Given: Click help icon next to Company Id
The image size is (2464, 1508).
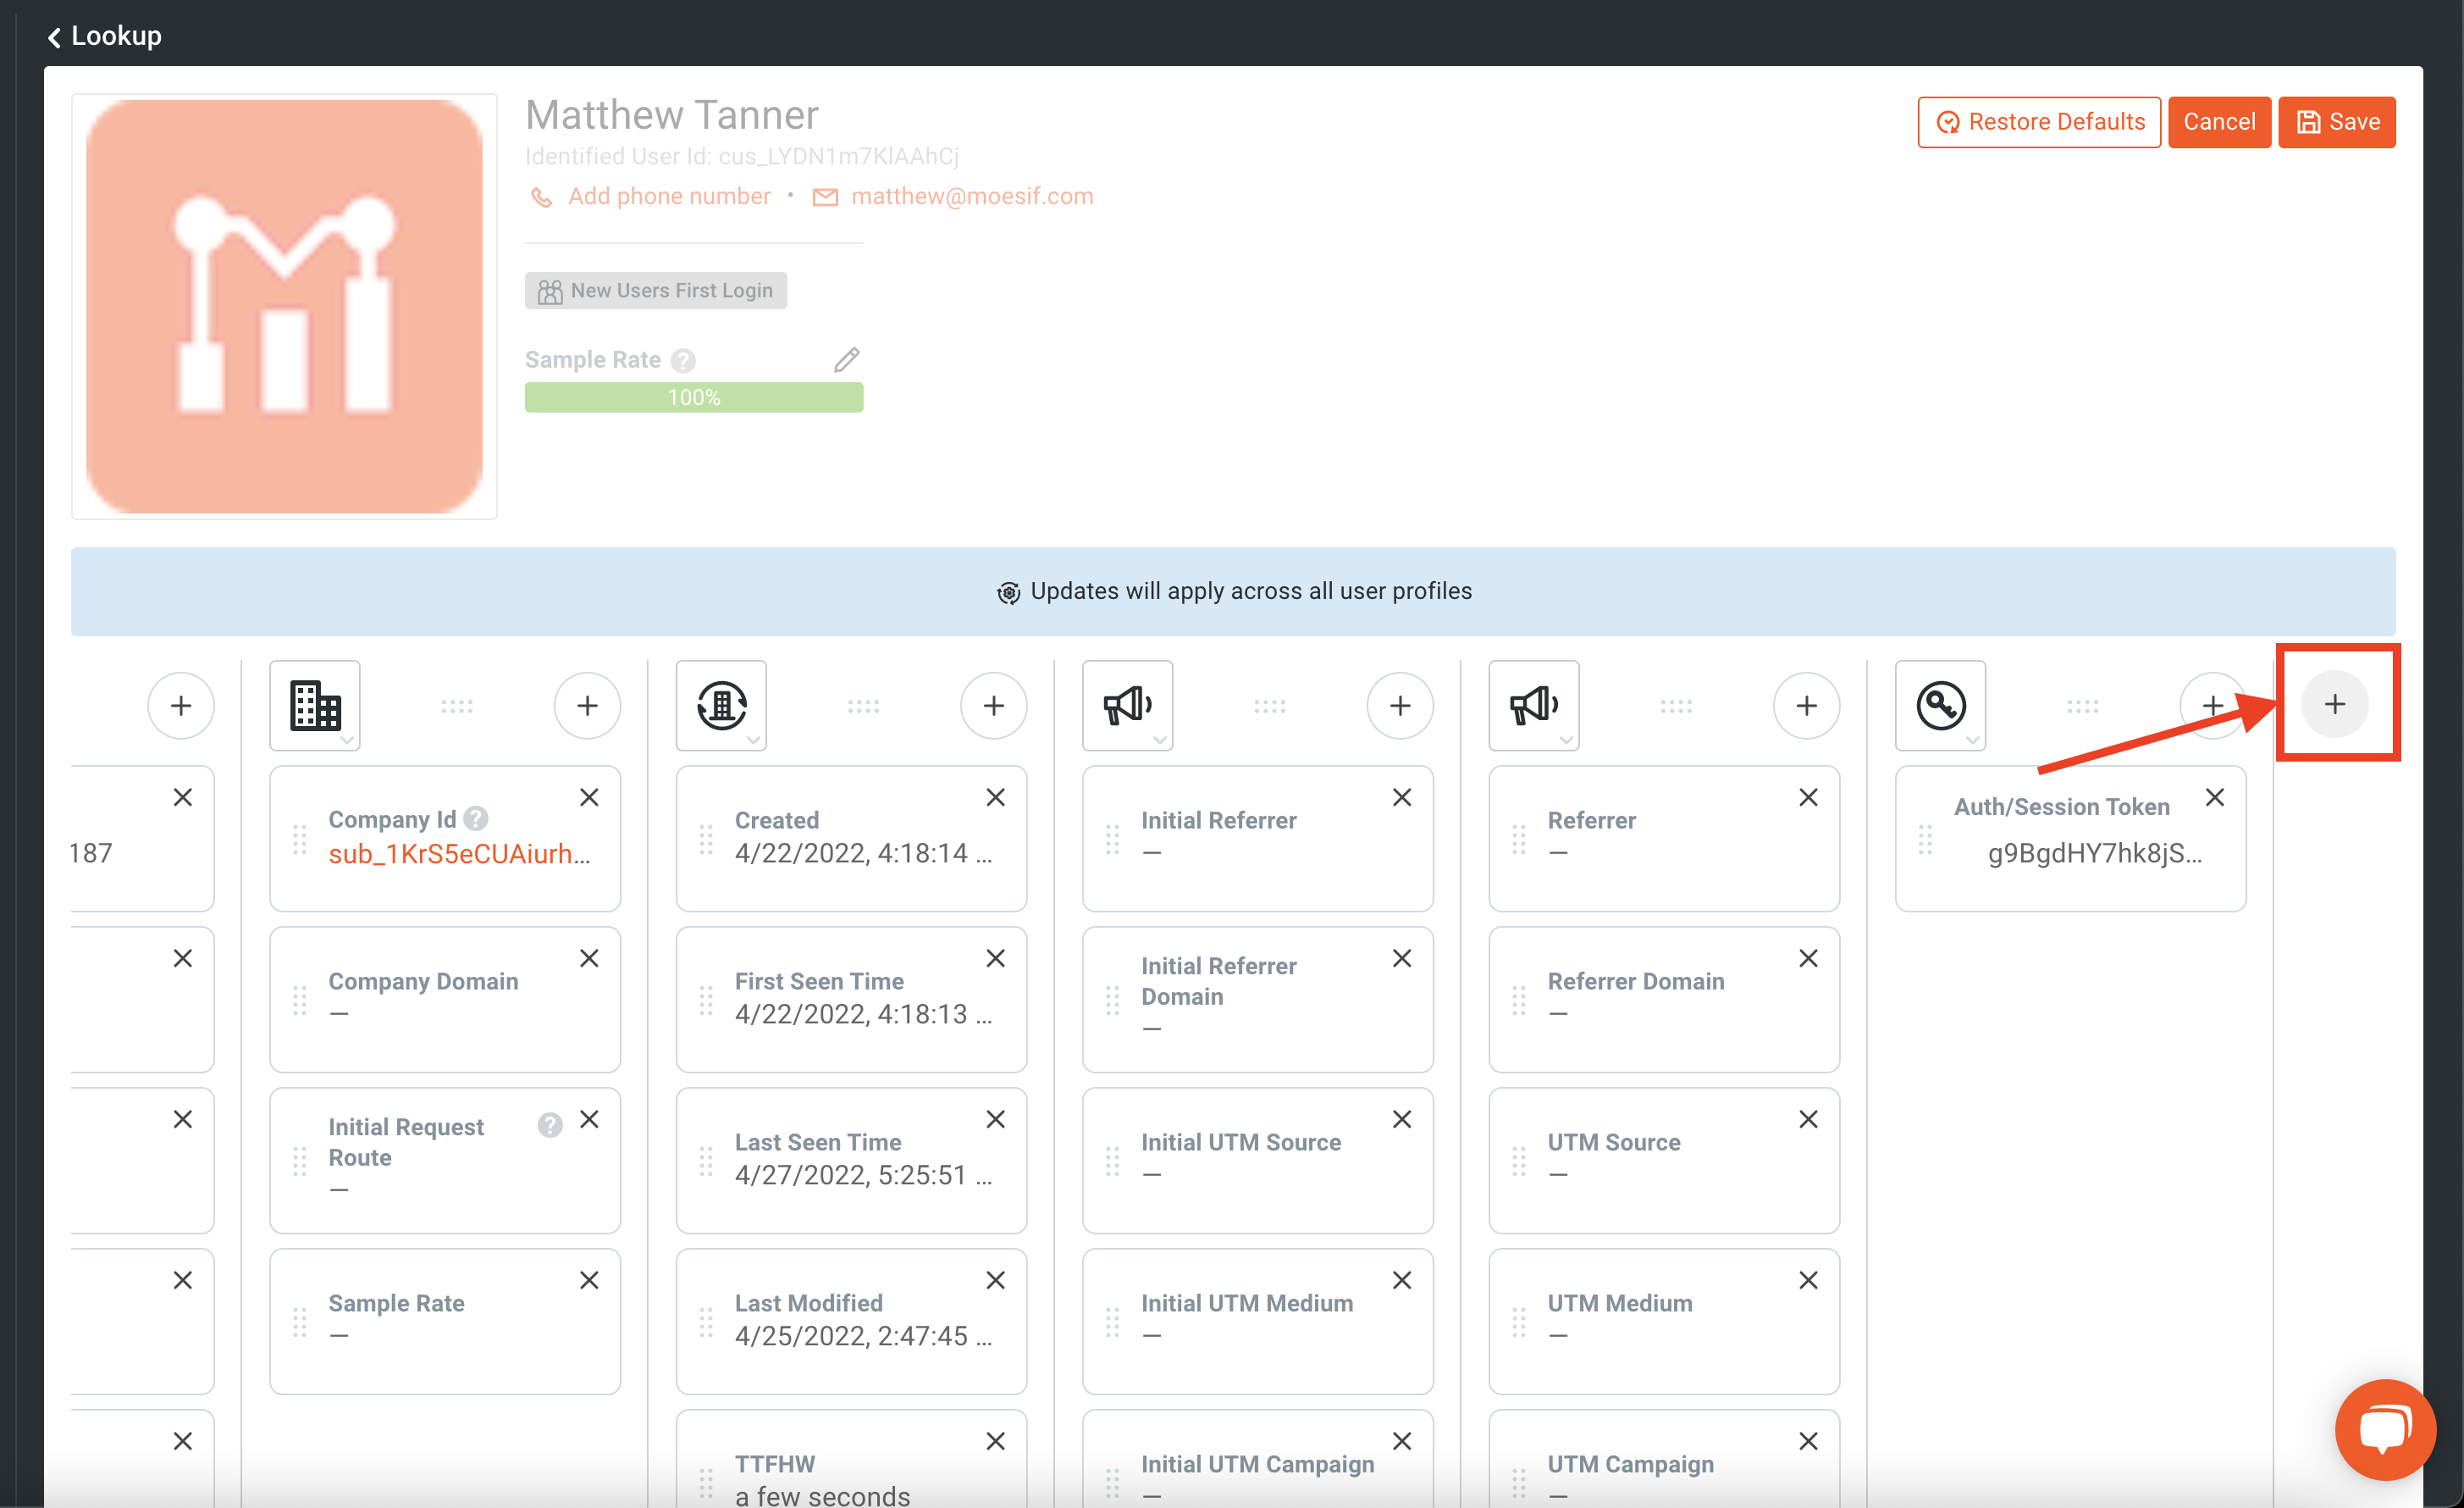Looking at the screenshot, I should [x=476, y=818].
